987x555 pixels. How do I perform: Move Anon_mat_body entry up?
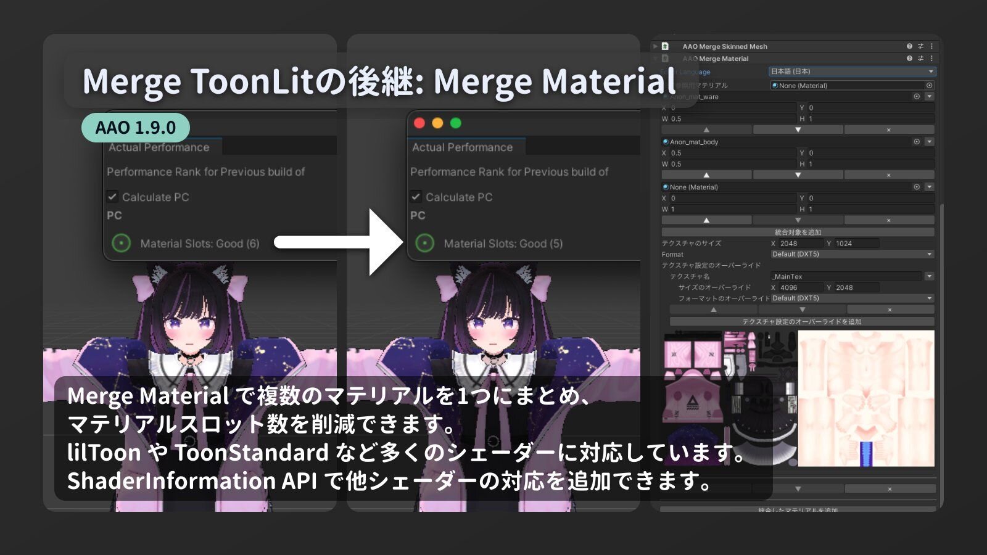(706, 175)
